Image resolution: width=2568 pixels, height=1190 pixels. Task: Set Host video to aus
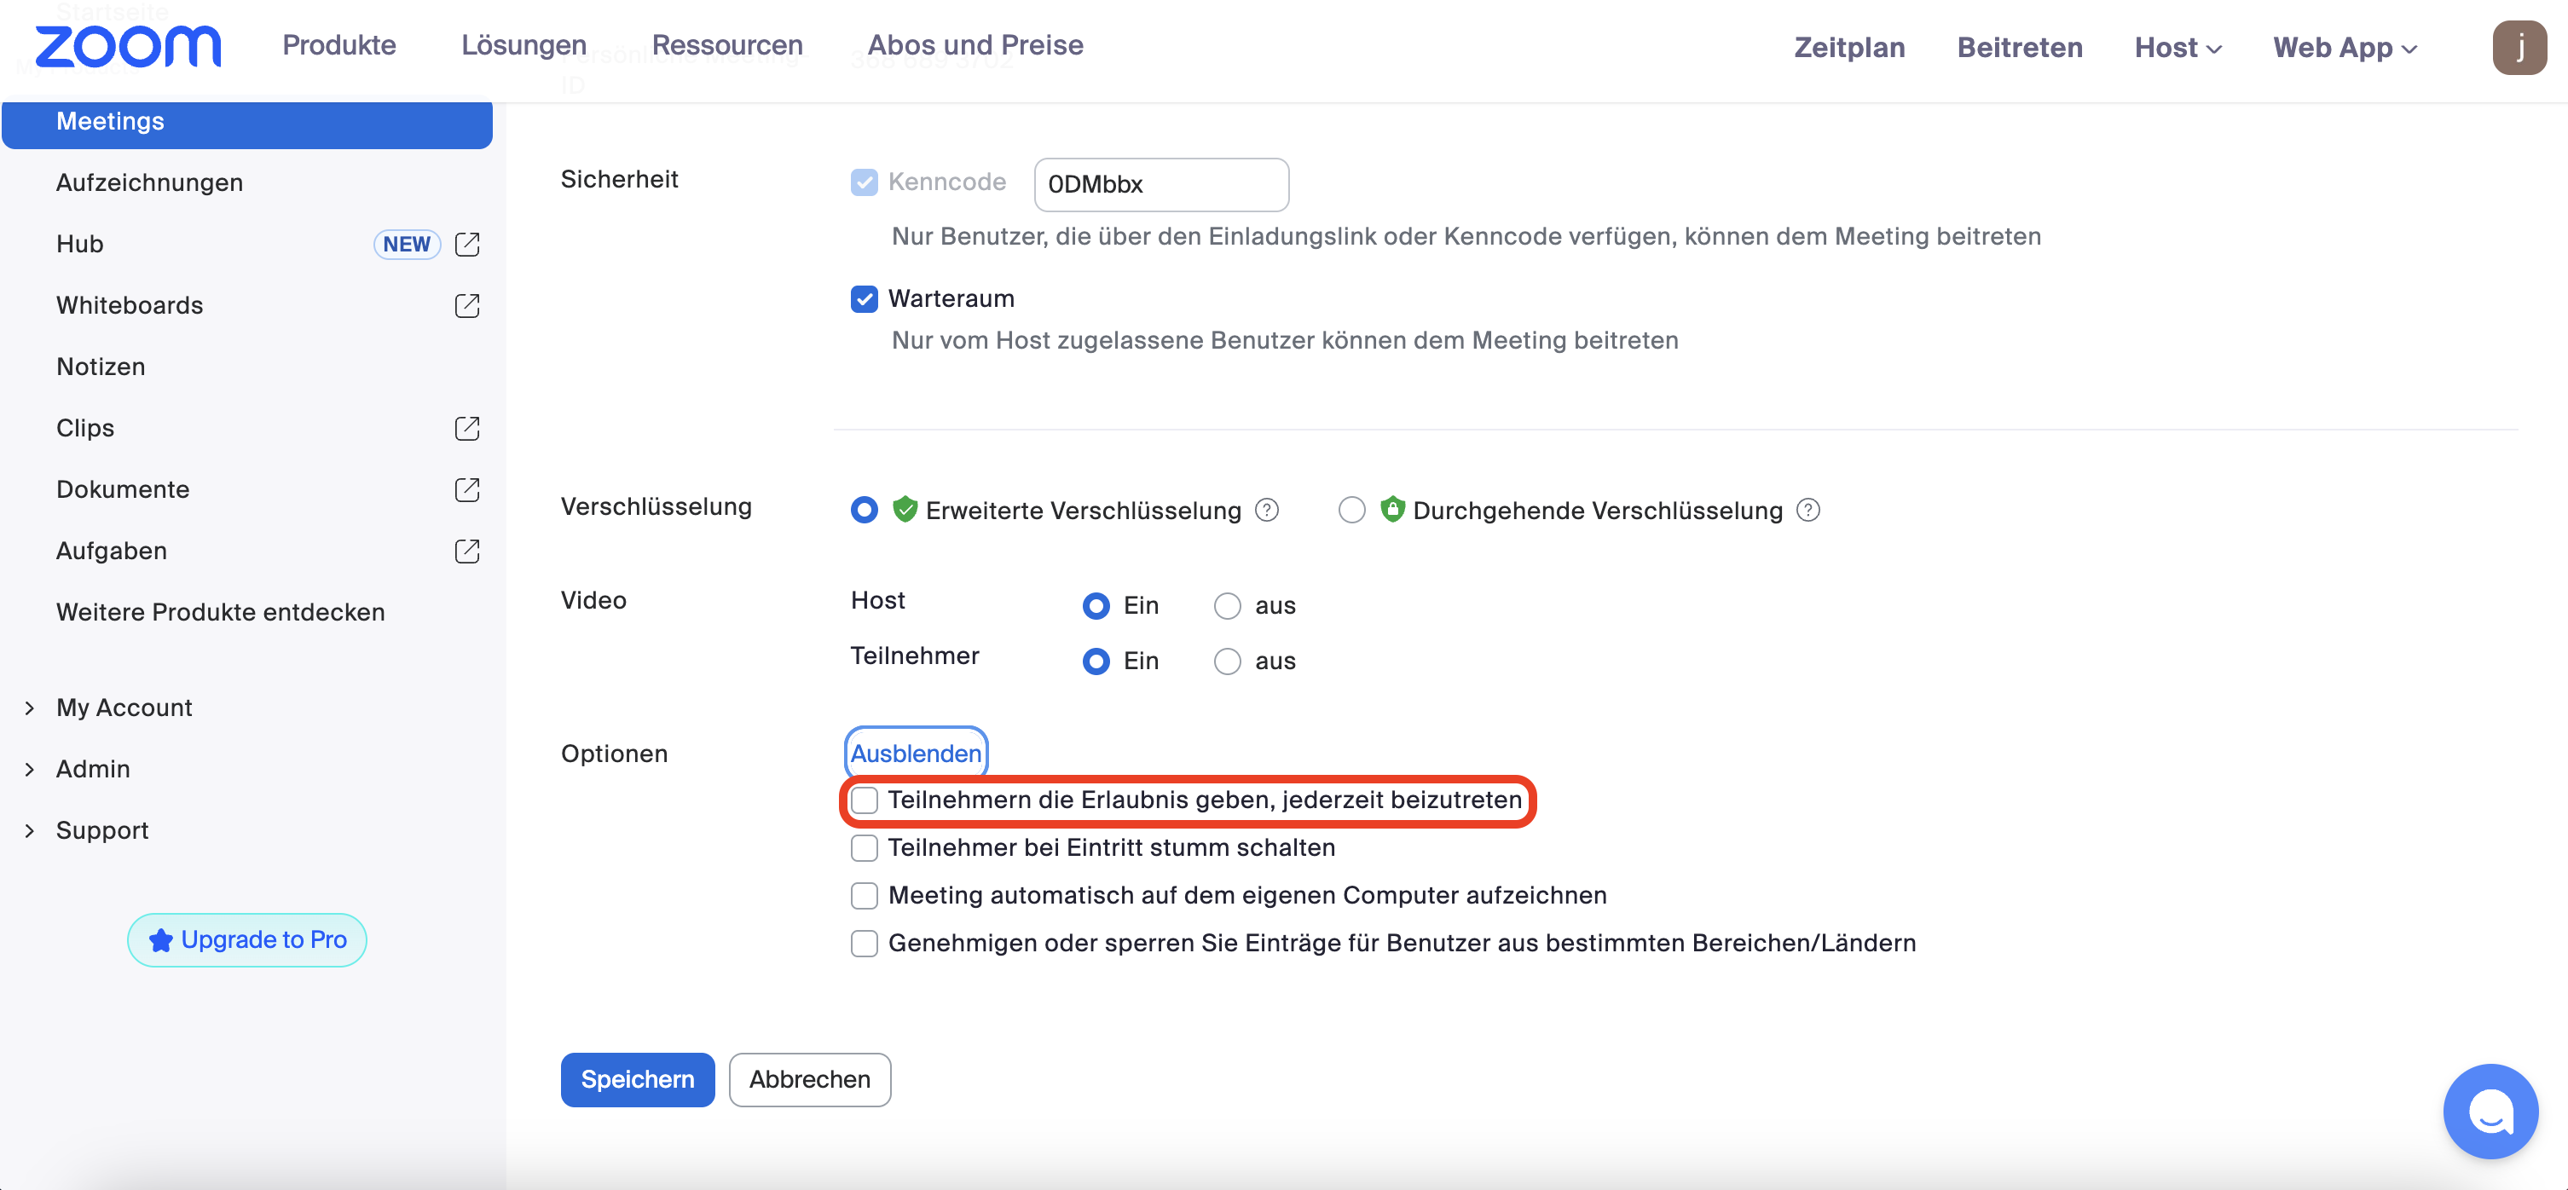coord(1226,606)
